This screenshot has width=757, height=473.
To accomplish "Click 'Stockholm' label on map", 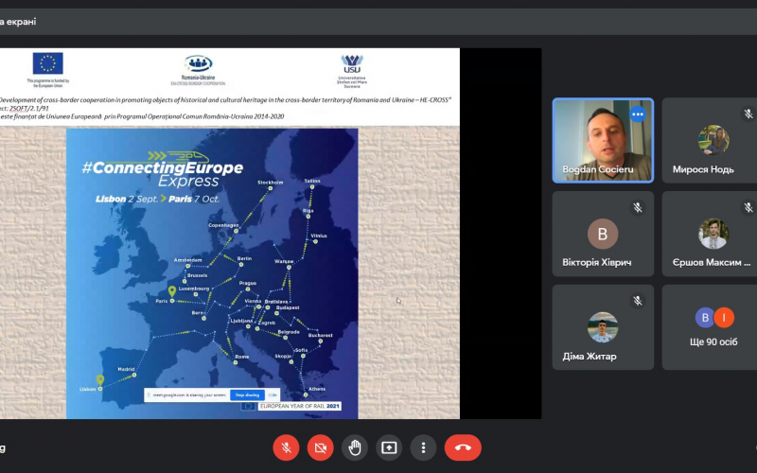I will [271, 183].
